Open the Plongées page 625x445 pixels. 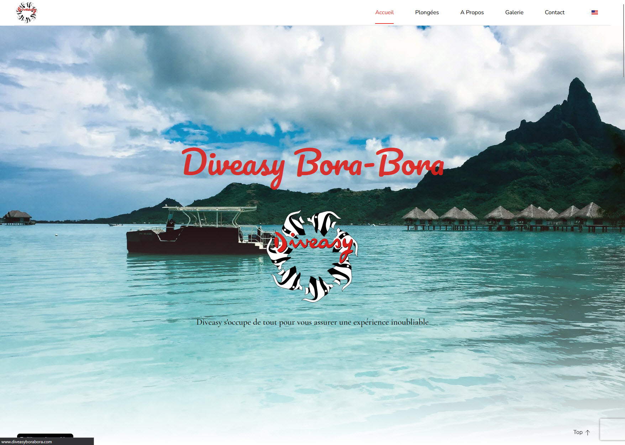pos(427,12)
